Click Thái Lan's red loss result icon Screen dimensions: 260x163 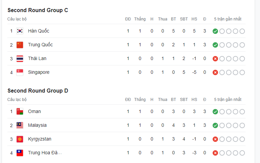pyautogui.click(x=215, y=59)
